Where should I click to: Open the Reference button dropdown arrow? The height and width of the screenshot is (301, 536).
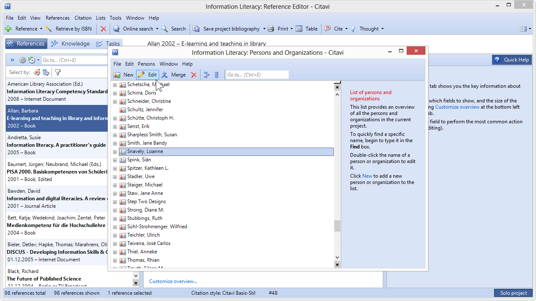click(41, 29)
